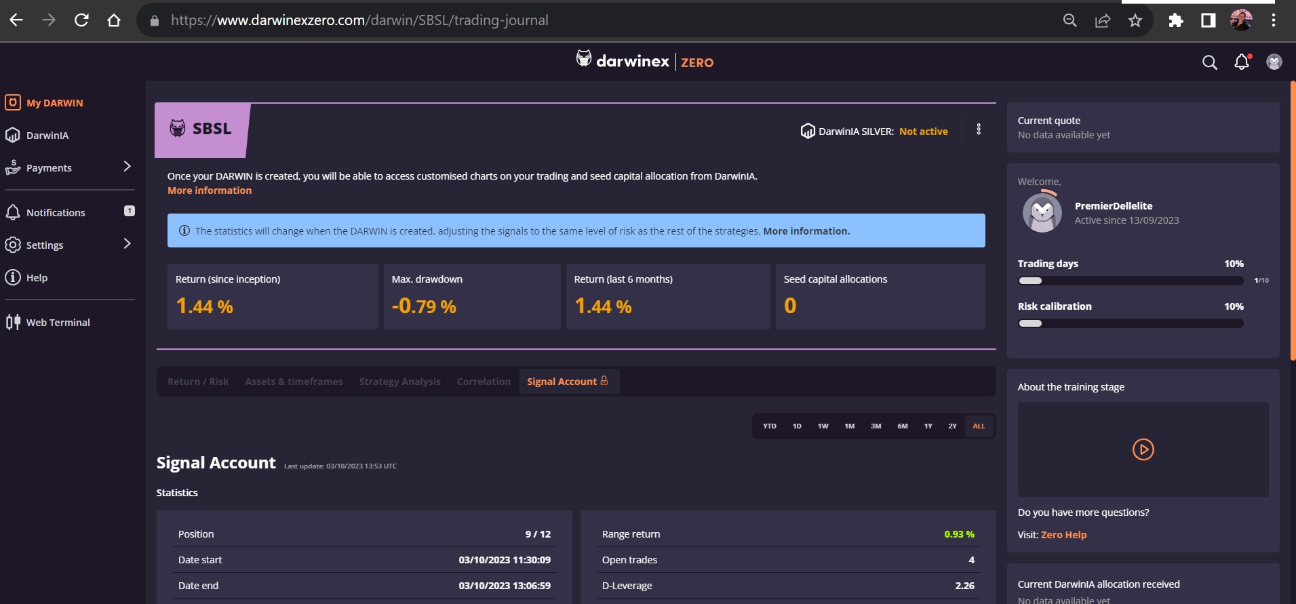Play the training stage video

1143,449
